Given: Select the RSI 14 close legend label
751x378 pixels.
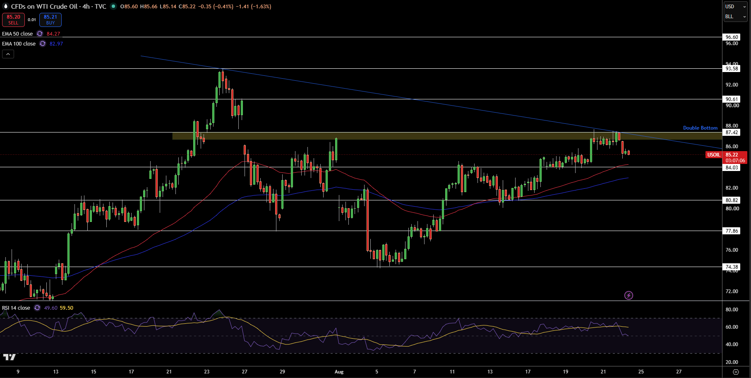Looking at the screenshot, I should tap(16, 308).
